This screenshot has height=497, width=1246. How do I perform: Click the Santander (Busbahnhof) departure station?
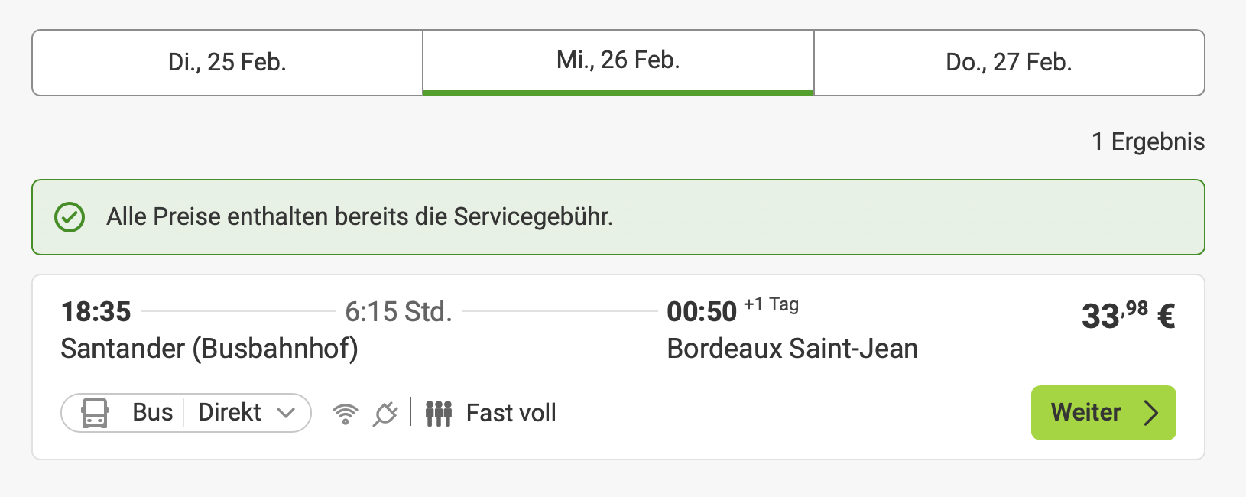[x=209, y=349]
